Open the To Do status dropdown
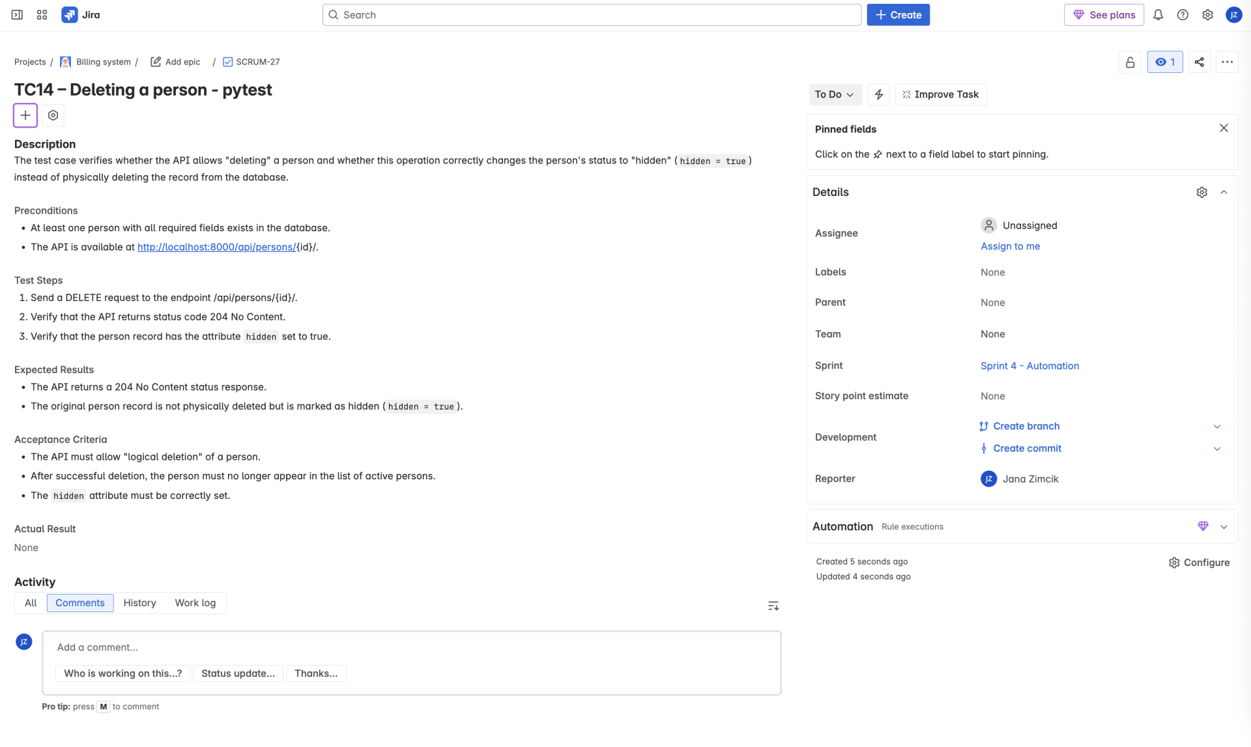The image size is (1251, 747). point(835,94)
